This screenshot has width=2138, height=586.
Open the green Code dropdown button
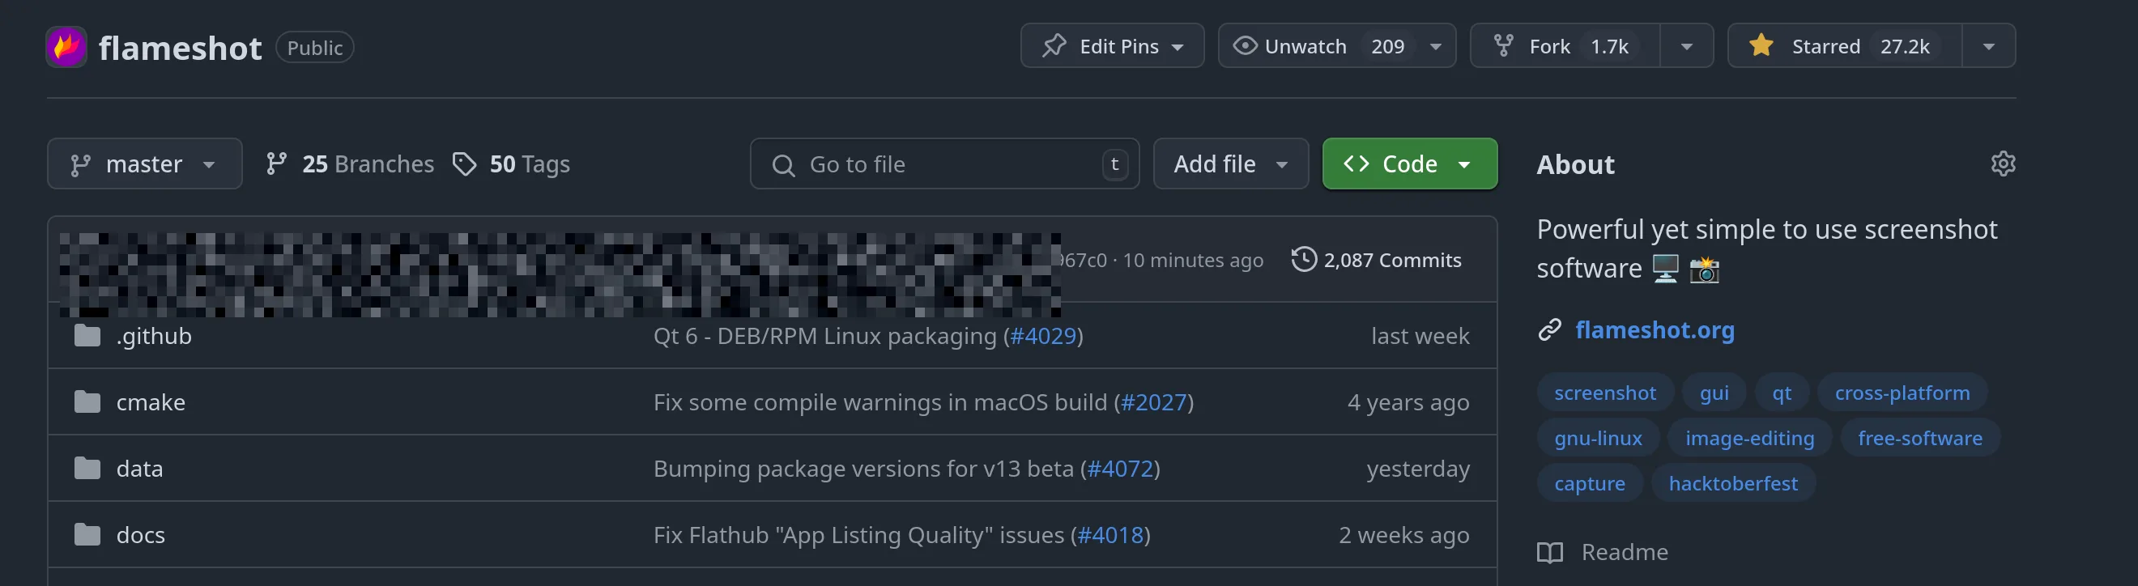point(1409,163)
